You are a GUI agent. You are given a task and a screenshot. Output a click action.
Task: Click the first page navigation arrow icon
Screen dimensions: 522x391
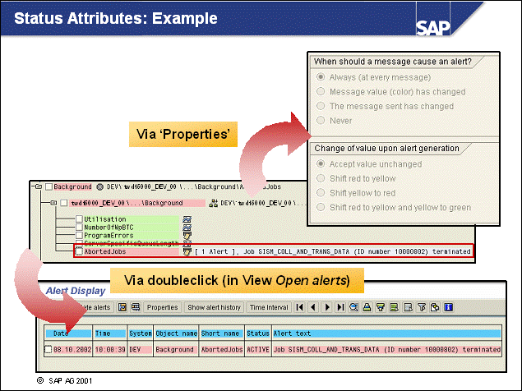click(300, 307)
